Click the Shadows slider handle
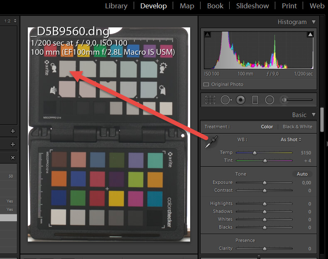Screen dimensions: 328x259 264,212
